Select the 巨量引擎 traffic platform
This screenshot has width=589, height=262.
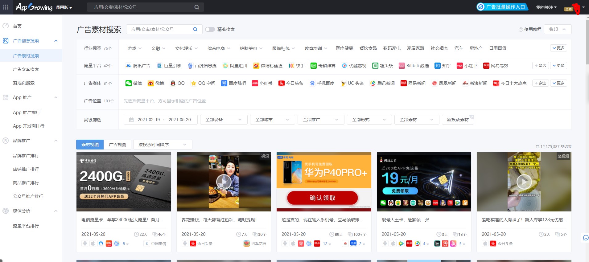(169, 66)
